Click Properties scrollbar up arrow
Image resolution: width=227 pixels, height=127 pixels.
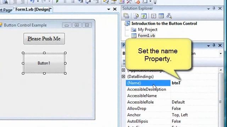pos(221,70)
